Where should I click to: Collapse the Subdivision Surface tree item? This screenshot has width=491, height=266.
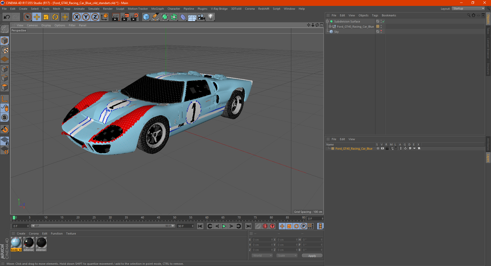click(327, 21)
